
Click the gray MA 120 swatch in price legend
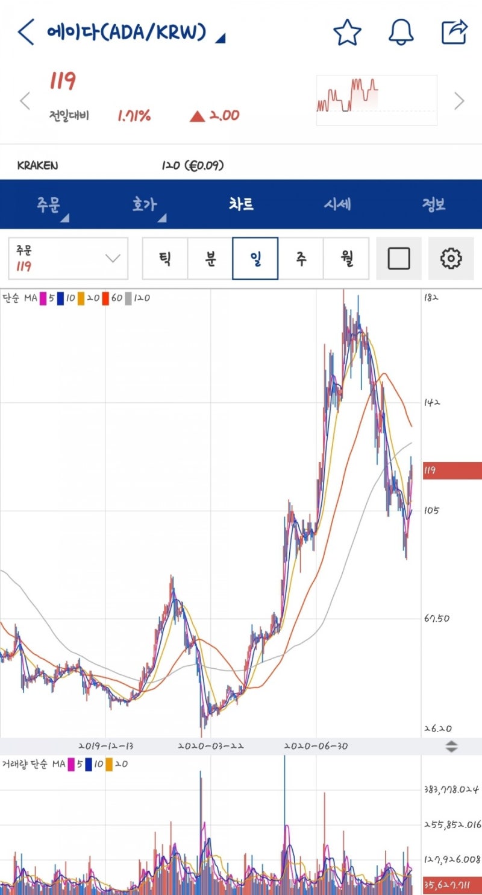[x=129, y=299]
